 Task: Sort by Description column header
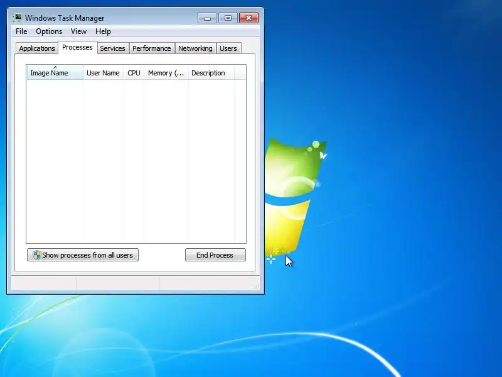point(211,73)
